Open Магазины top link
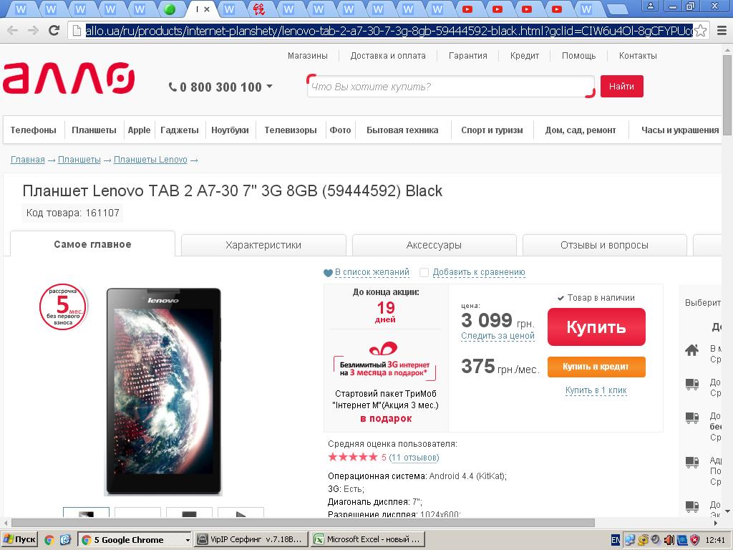The image size is (733, 550). pyautogui.click(x=308, y=56)
